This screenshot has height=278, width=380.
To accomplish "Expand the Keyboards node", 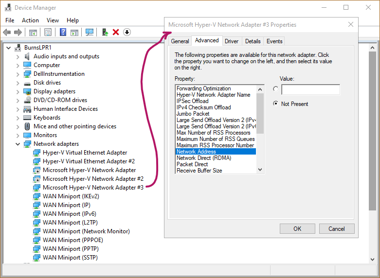I will click(18, 118).
